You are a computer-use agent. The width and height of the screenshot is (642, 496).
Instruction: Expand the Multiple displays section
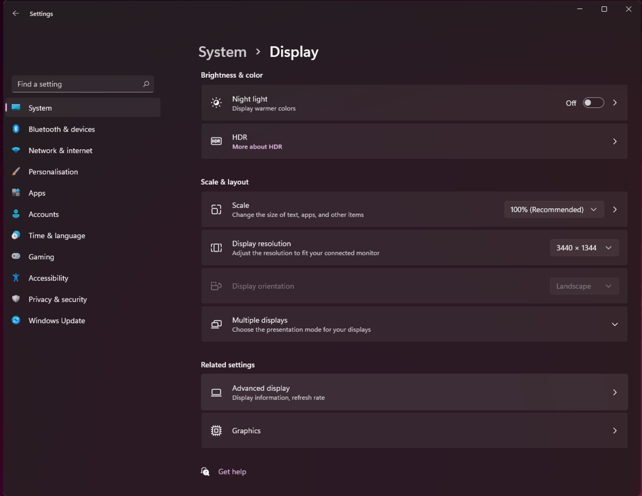pos(615,324)
